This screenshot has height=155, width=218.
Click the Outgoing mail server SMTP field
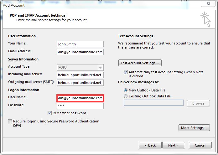(x=80, y=83)
